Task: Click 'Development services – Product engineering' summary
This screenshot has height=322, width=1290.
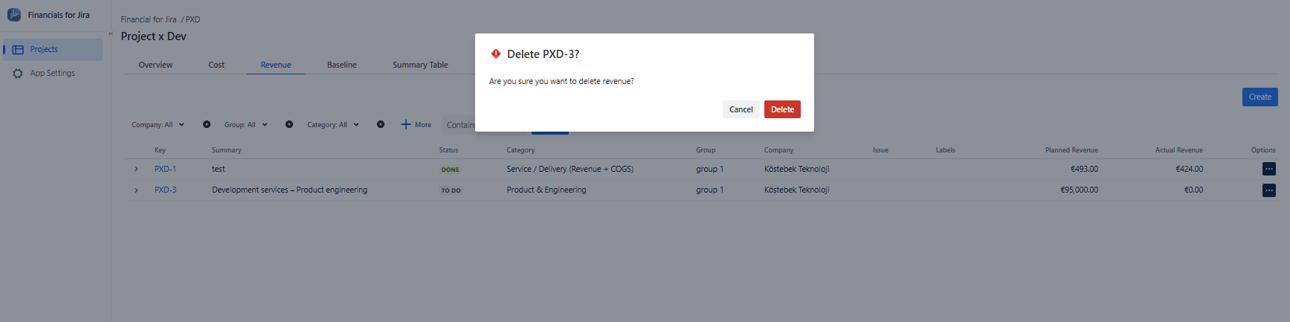Action: pos(289,190)
